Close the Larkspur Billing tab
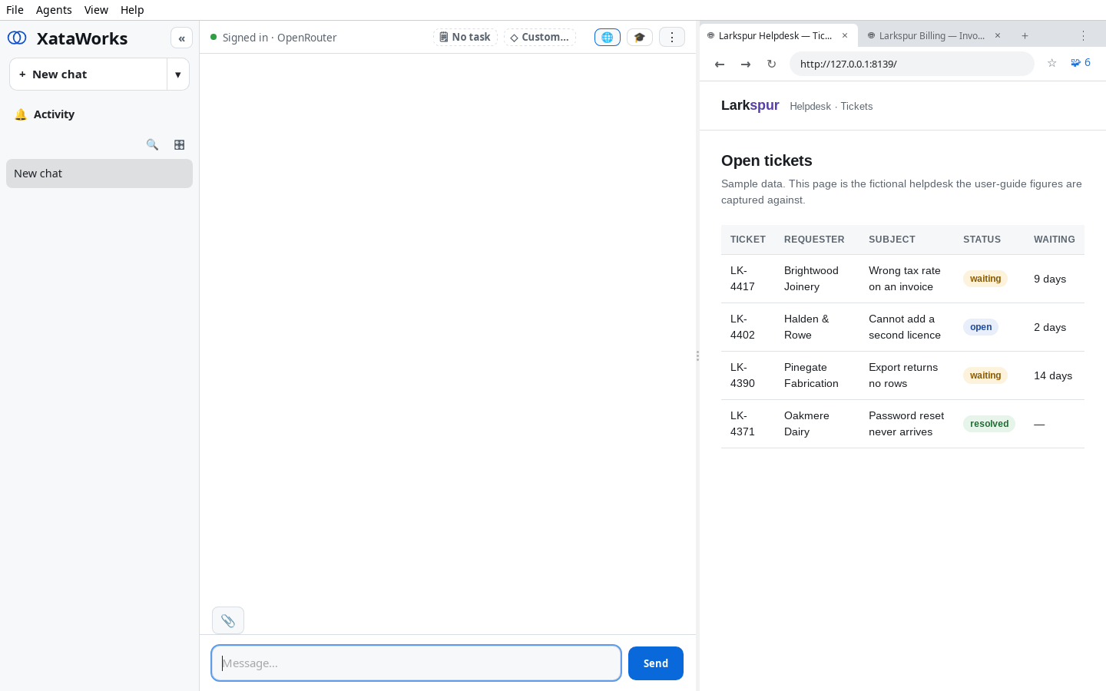Screen dimensions: 1106x691 point(998,35)
